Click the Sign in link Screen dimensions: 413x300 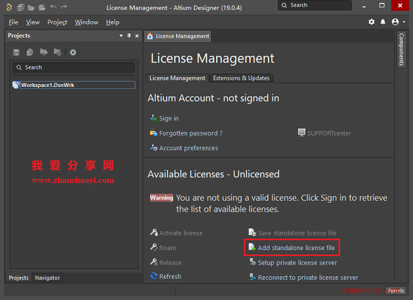169,119
